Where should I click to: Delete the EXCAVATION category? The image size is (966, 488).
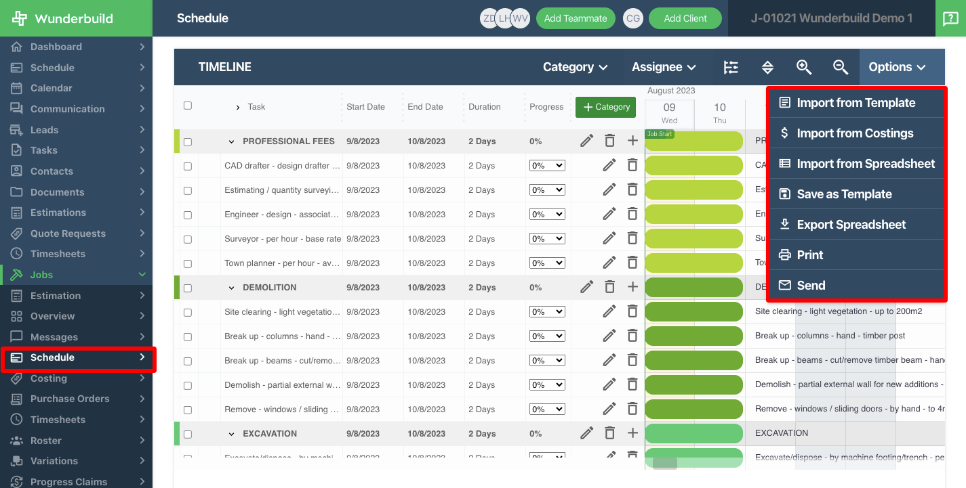tap(610, 433)
